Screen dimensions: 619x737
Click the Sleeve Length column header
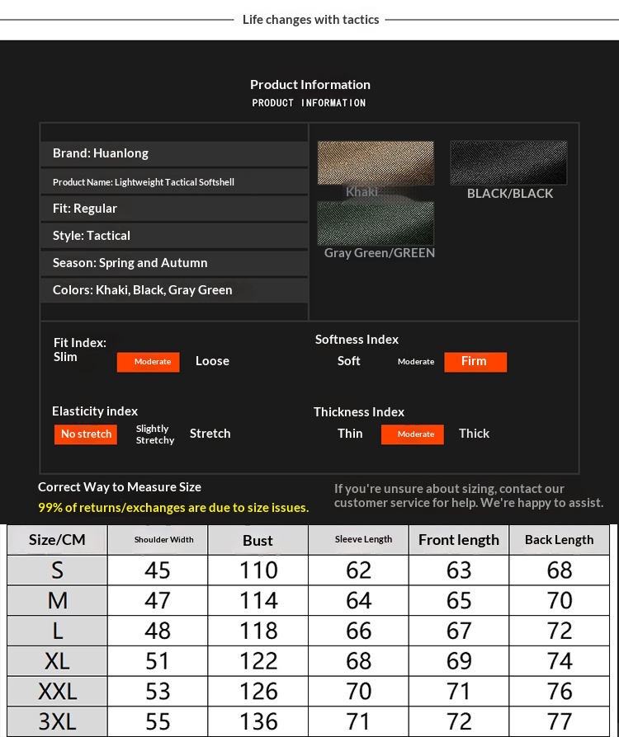pos(358,540)
